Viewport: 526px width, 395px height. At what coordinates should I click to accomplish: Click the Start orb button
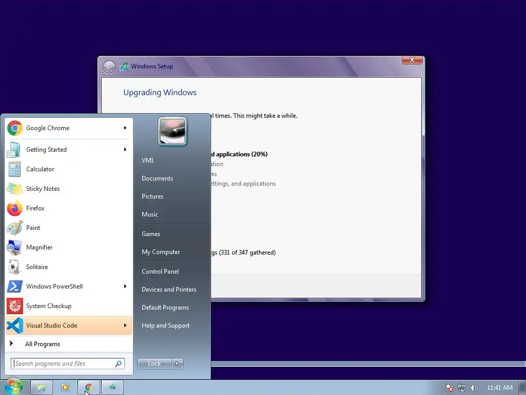13,387
